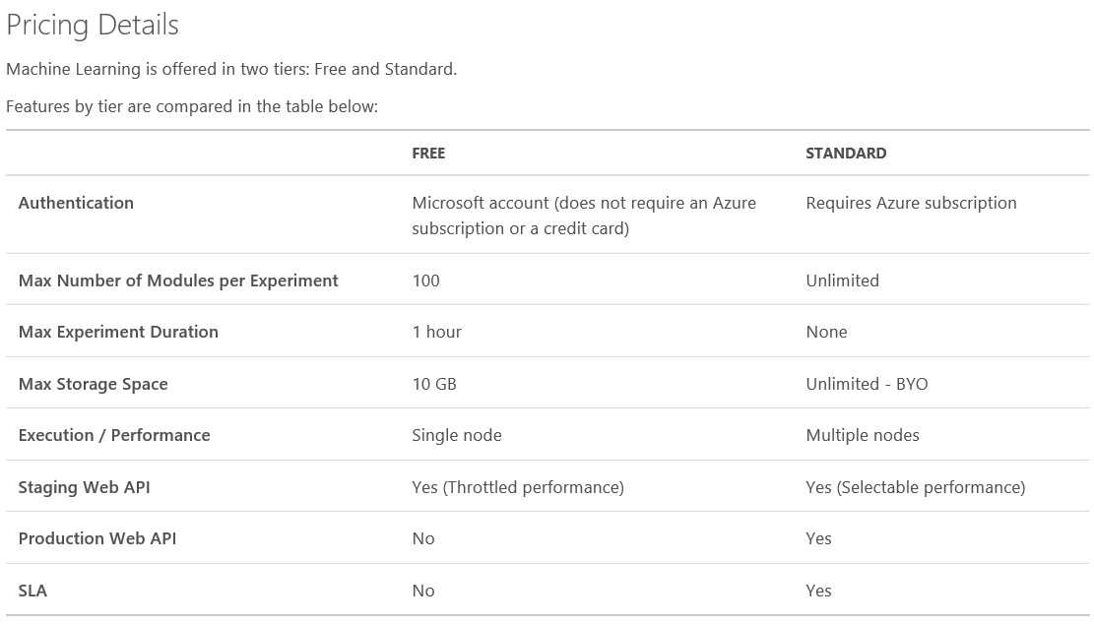This screenshot has height=624, width=1094.
Task: Select the STANDARD column header
Action: coord(846,154)
